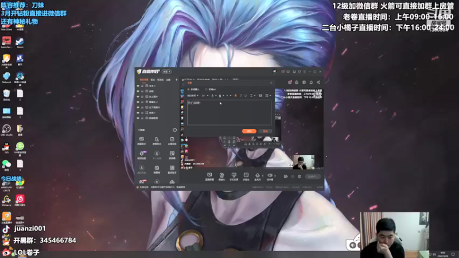Open the red NetEase Music desktop icon
Viewport: 459px width, 258px height.
pyautogui.click(x=20, y=200)
